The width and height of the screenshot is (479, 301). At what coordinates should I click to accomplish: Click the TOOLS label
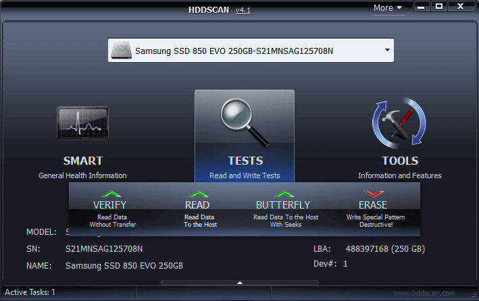pos(400,161)
